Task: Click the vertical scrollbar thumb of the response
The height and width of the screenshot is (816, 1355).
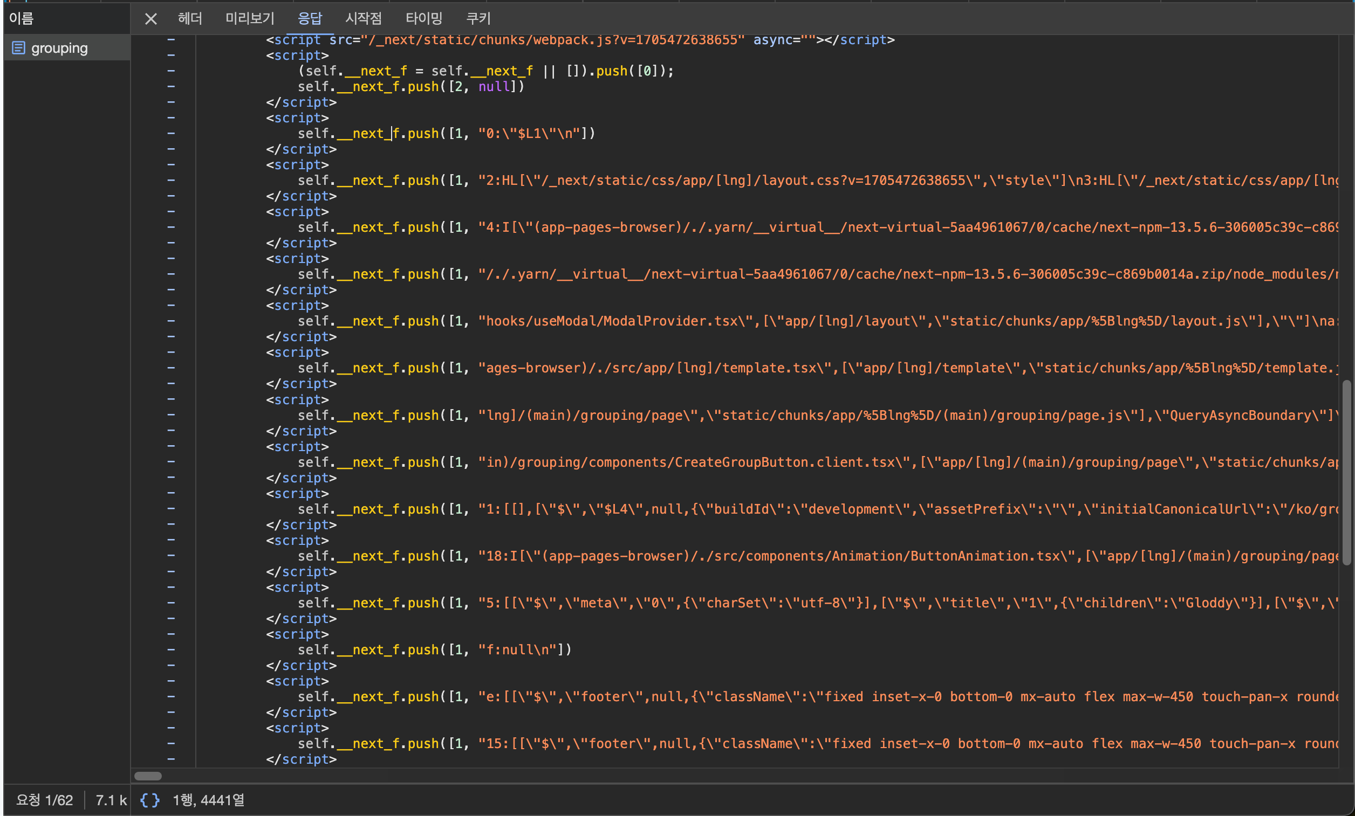Action: pos(1347,473)
